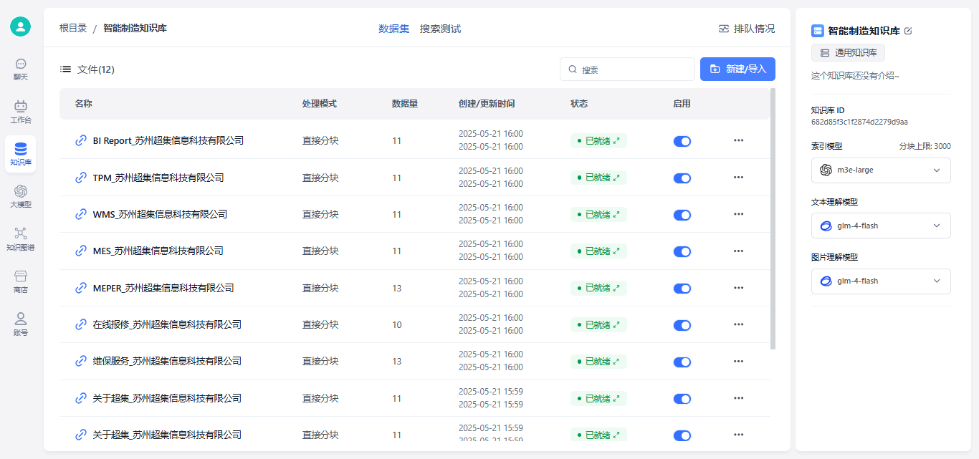Turn off the TPM file switch
Image resolution: width=979 pixels, height=459 pixels.
click(682, 178)
